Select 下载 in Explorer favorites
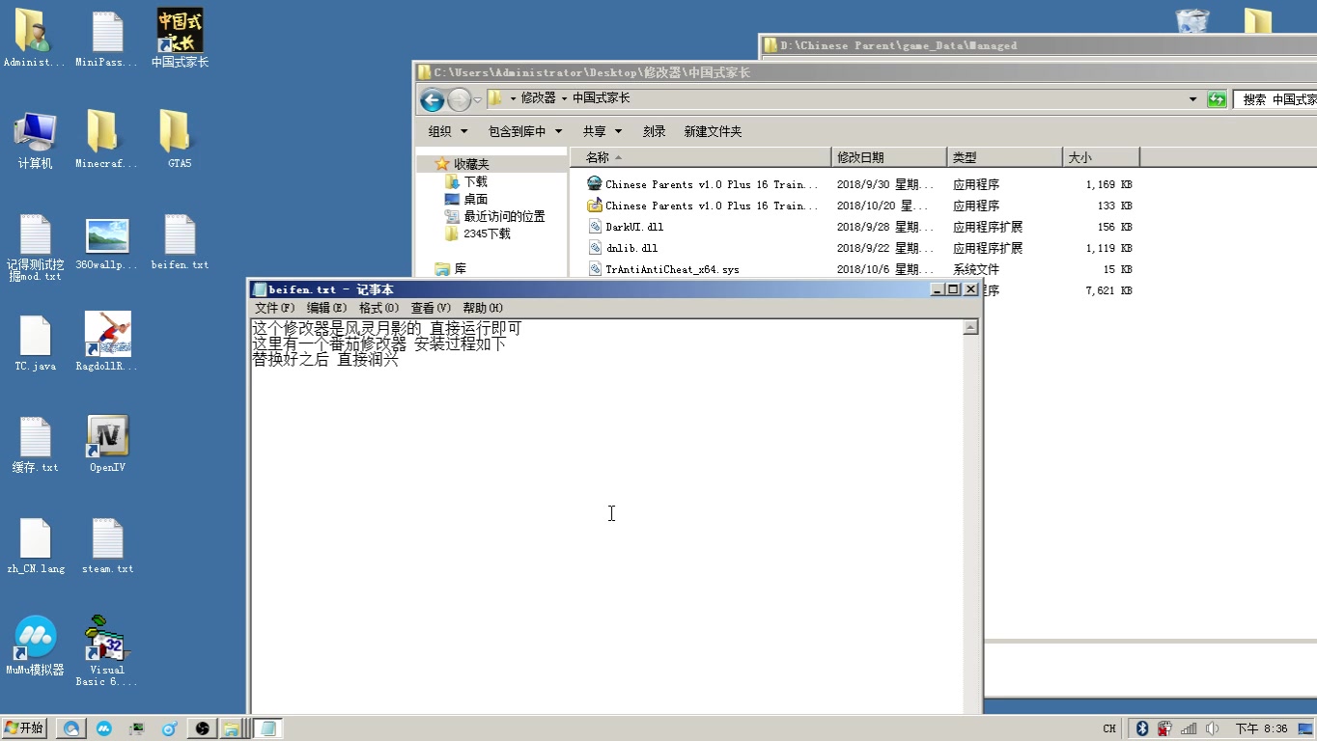 476,181
